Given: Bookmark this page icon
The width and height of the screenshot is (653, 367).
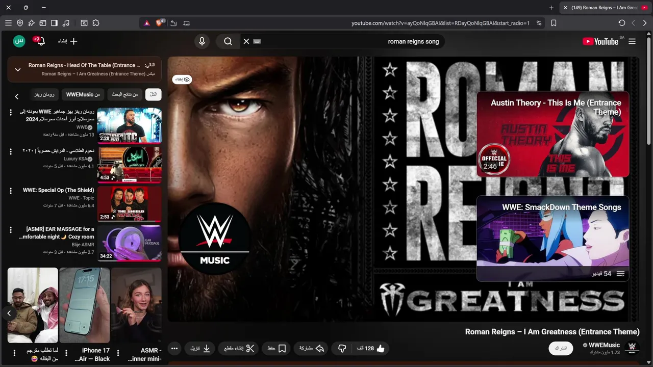Looking at the screenshot, I should coord(554,23).
